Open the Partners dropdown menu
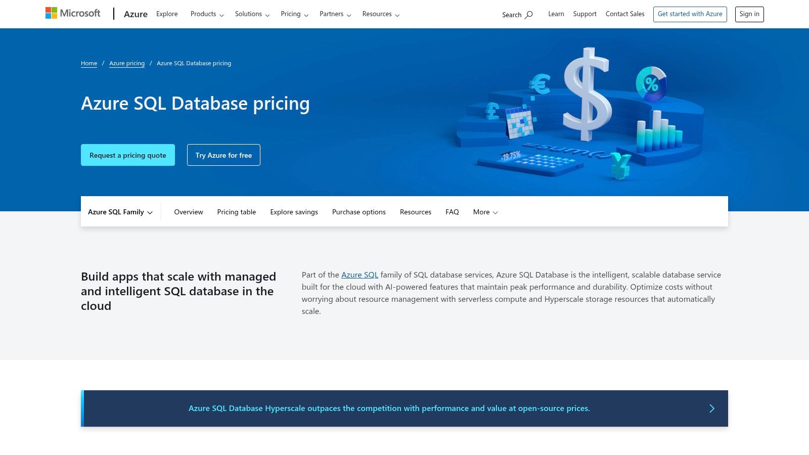Viewport: 809px width, 455px height. 335,14
